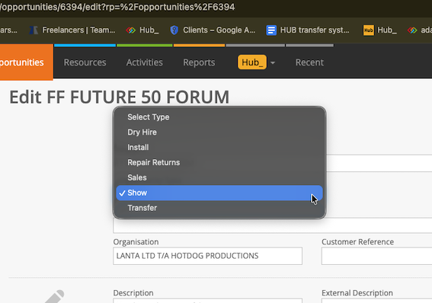Open the Reports tab
Screen dimensions: 432x303
coord(199,62)
